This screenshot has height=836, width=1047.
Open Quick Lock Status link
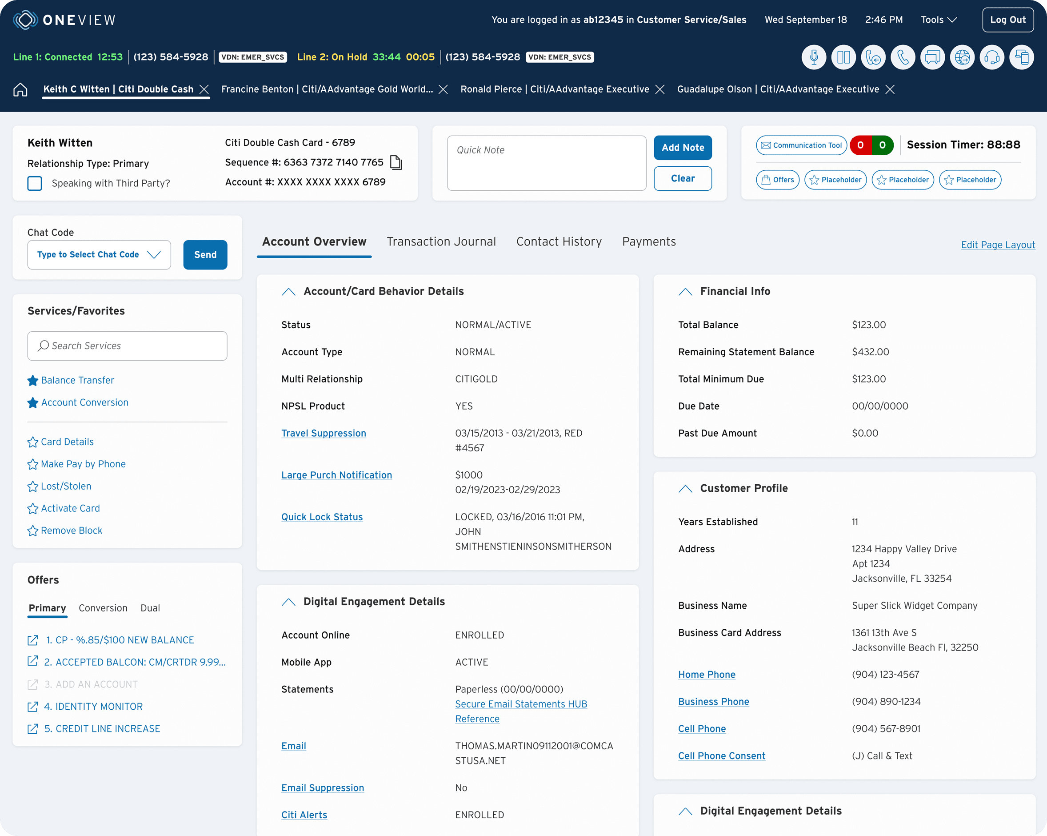[322, 517]
